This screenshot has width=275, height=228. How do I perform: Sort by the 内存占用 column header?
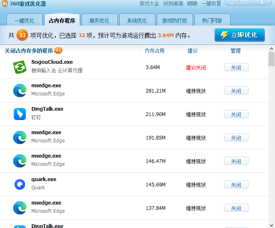click(154, 51)
